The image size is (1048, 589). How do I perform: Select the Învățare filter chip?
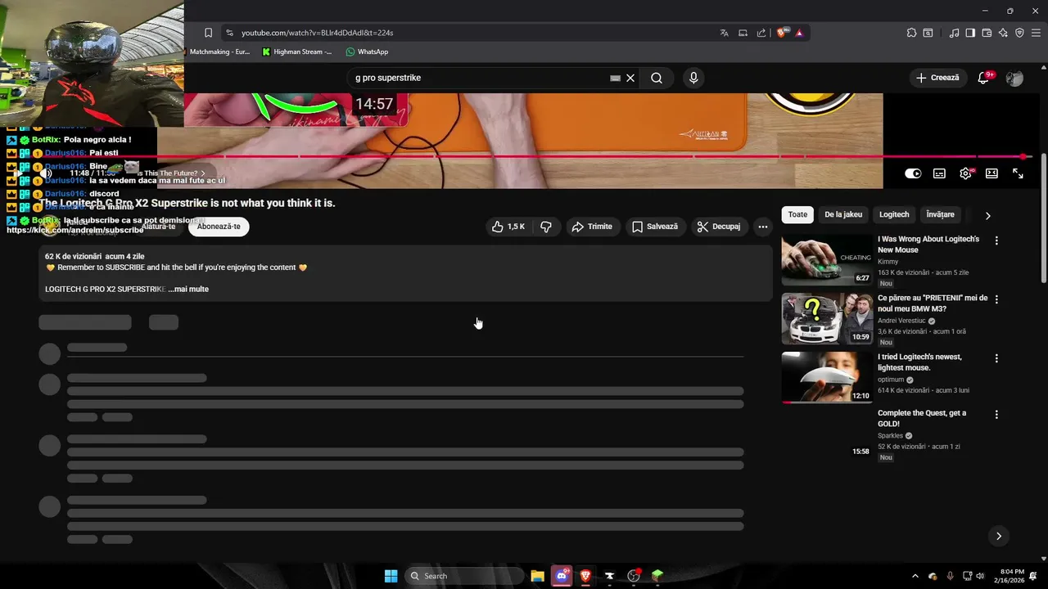click(x=940, y=214)
